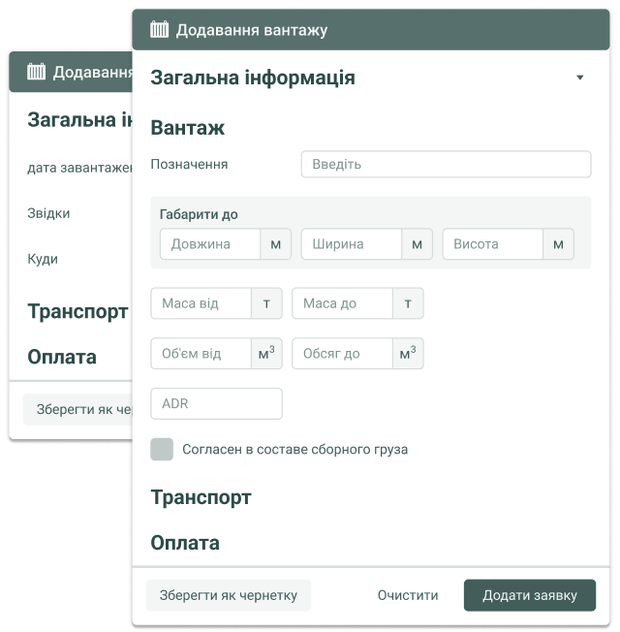Image resolution: width=620 pixels, height=632 pixels.
Task: Enable the сборного груза consent checkbox
Action: (x=163, y=449)
